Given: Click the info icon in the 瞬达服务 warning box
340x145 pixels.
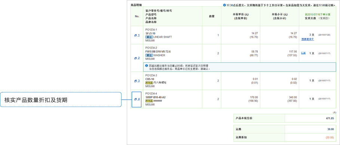Looking at the screenshot, I should coord(147,66).
